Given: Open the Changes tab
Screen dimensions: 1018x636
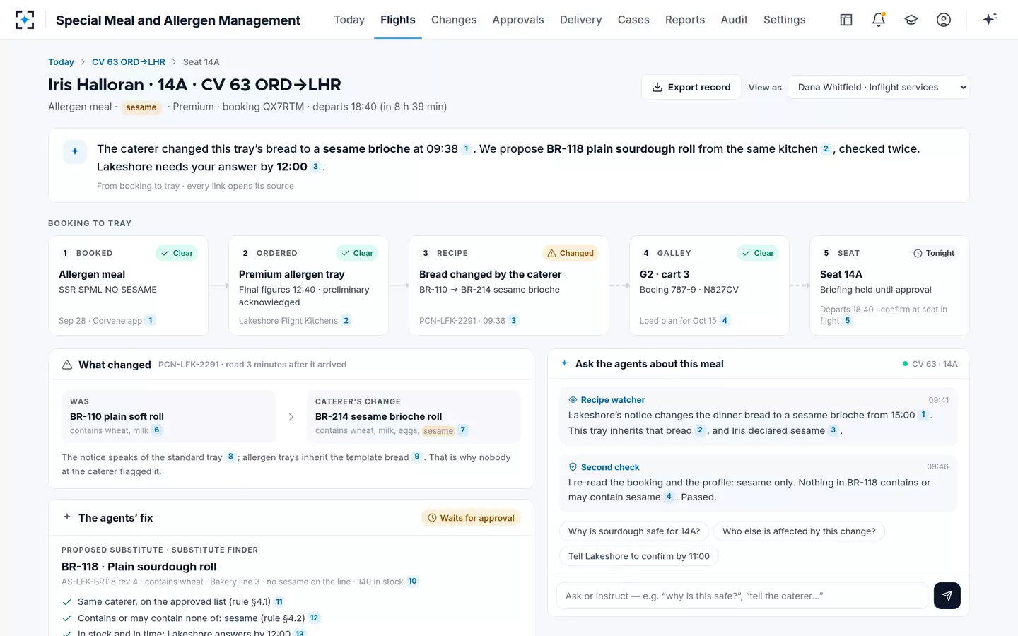Looking at the screenshot, I should click(x=454, y=20).
